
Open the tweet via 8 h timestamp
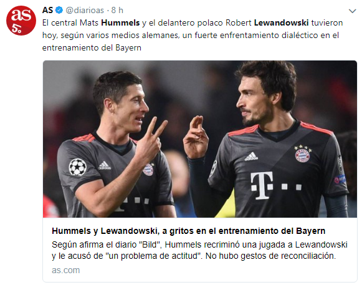point(117,10)
